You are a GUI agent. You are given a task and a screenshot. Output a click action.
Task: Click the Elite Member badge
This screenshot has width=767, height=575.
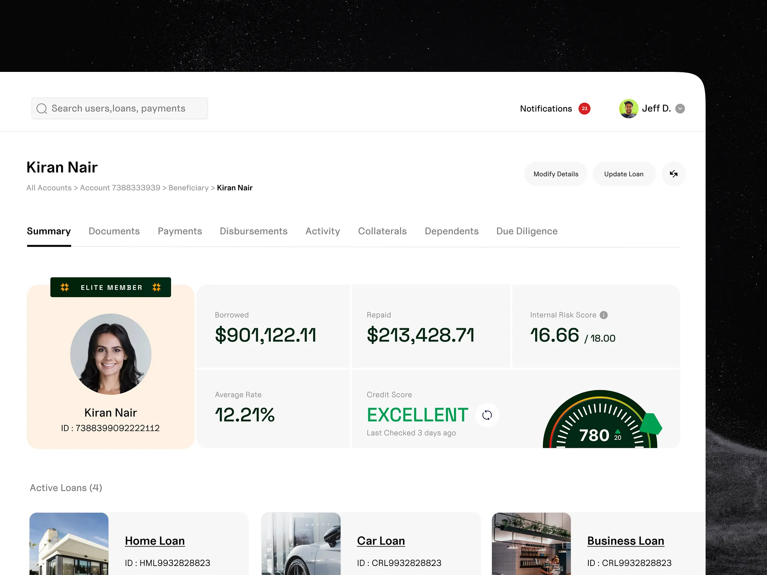(x=110, y=287)
